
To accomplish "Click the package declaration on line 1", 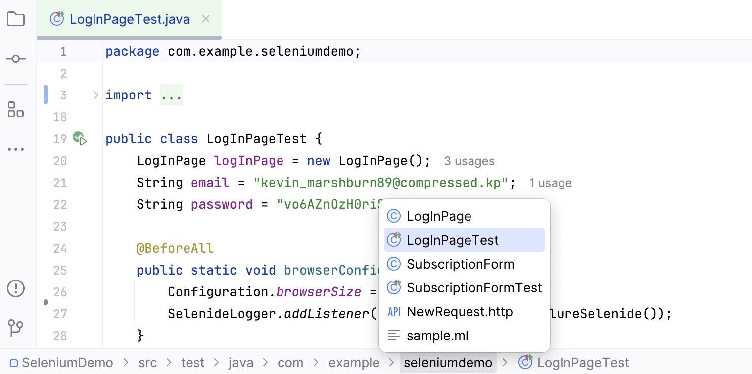I will click(233, 51).
